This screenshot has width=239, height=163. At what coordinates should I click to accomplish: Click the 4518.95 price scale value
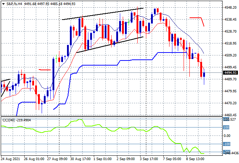tap(230, 43)
